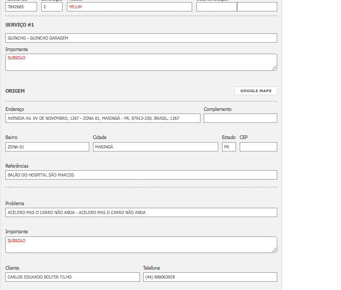This screenshot has height=290, width=341.
Task: Click the Complemento label
Action: pyautogui.click(x=218, y=109)
